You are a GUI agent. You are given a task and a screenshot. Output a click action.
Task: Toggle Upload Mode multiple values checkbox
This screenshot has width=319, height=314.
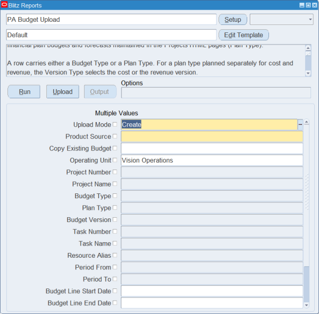coord(115,124)
